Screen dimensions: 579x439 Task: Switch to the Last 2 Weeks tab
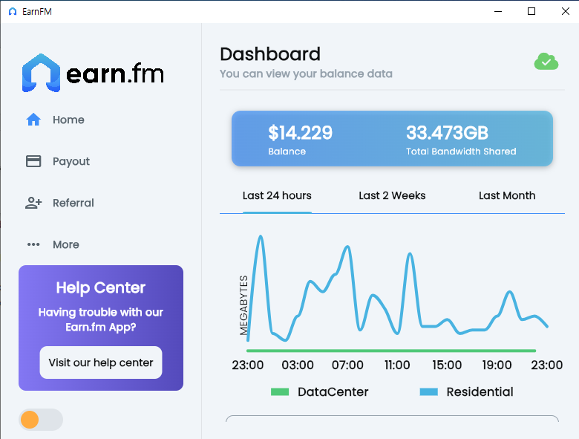click(x=392, y=195)
